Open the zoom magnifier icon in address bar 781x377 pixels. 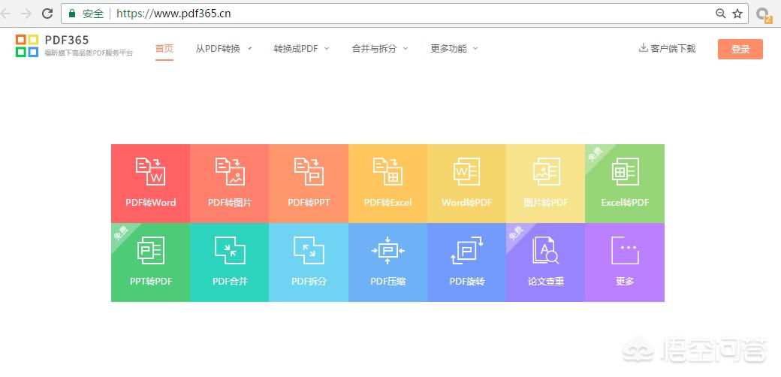[x=720, y=14]
